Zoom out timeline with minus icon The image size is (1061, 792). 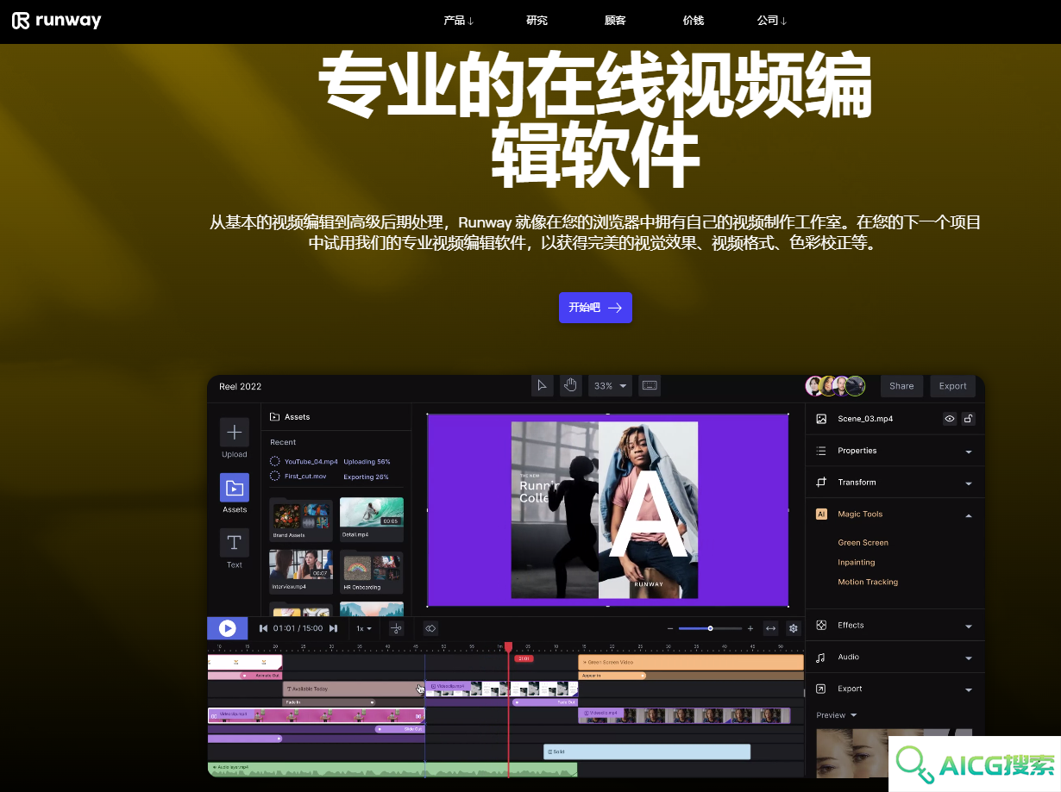[670, 628]
